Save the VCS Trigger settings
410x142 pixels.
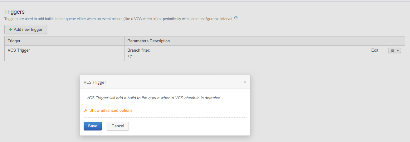[93, 126]
